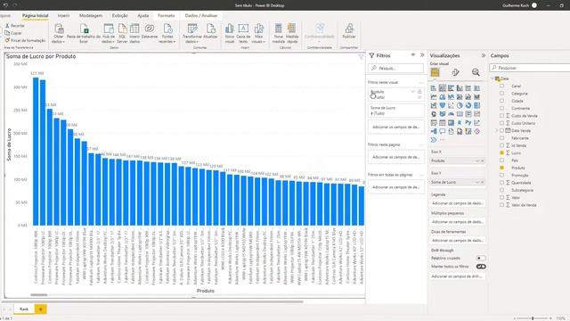Choose the Power Apps diamond visual
The height and width of the screenshot is (321, 570).
point(477,131)
